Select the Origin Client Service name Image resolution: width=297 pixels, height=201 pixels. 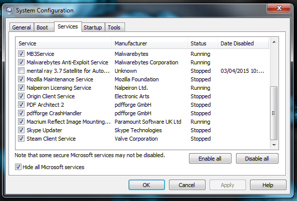click(50, 96)
